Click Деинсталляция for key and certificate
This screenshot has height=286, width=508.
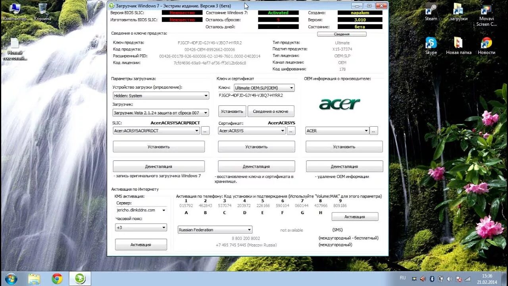pos(256,166)
